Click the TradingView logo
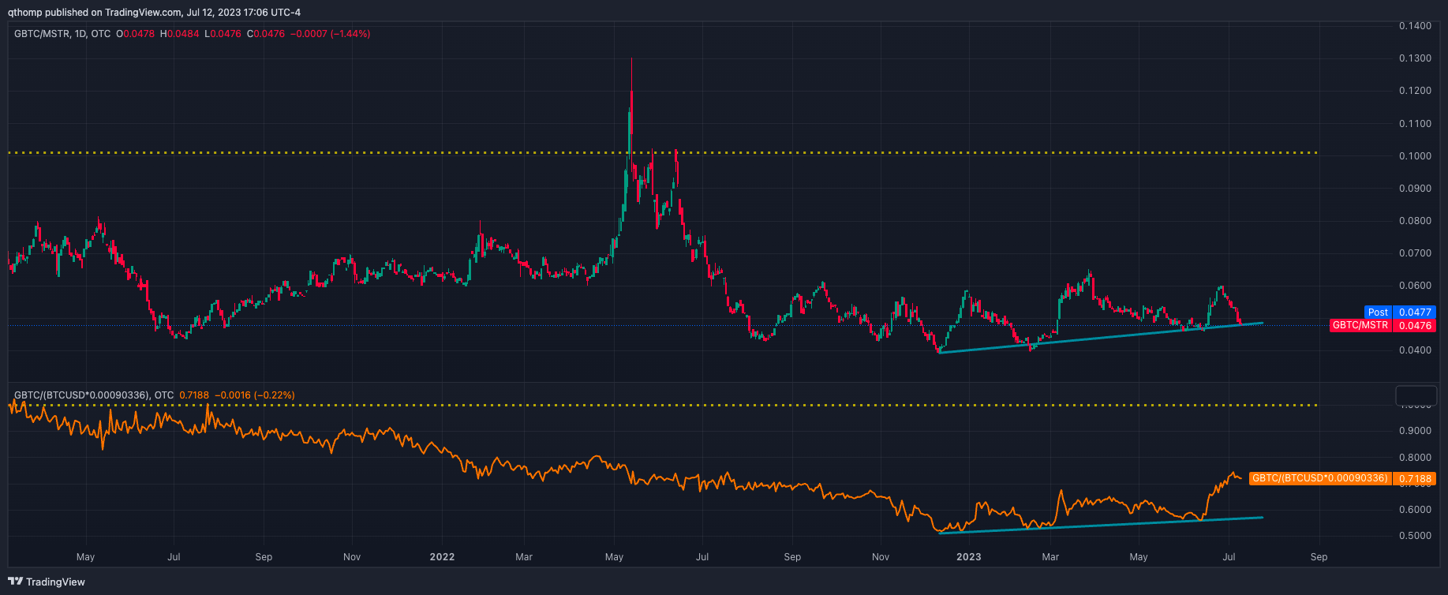 47,582
